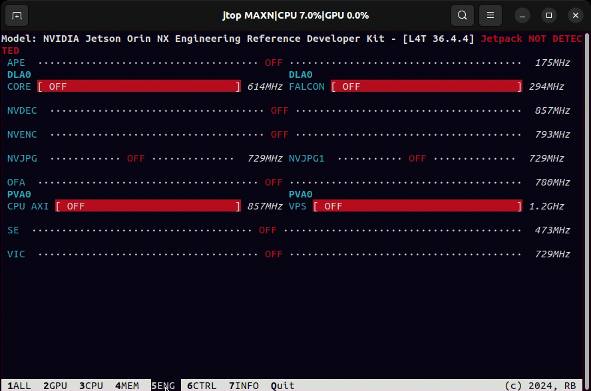Viewport: 591px width, 391px height.
Task: Switch to the 1ALL tab
Action: click(x=19, y=386)
